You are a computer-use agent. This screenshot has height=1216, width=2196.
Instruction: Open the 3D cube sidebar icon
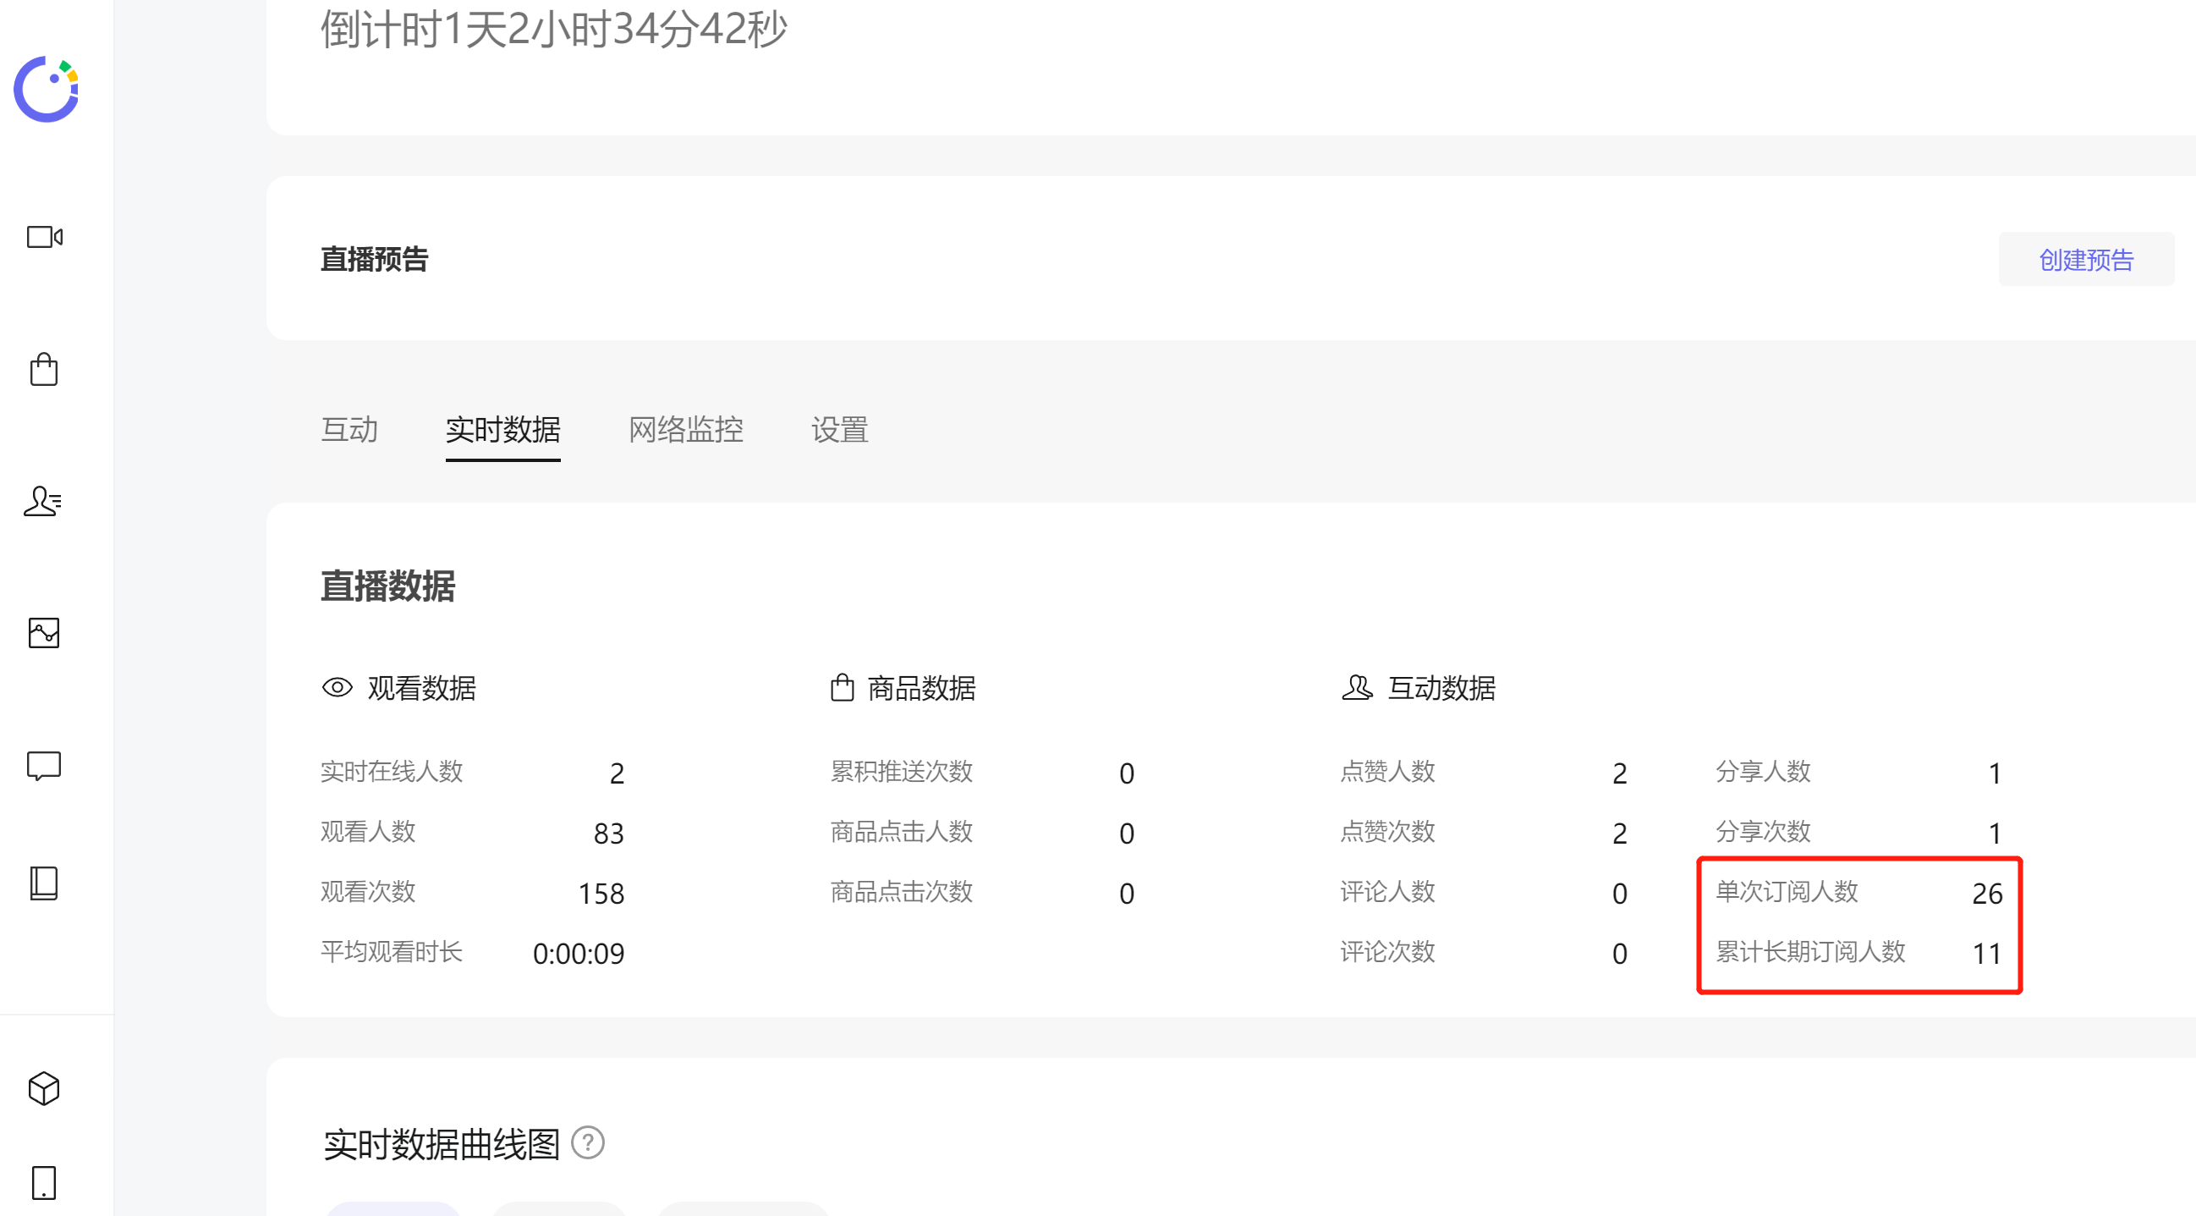click(x=44, y=1089)
